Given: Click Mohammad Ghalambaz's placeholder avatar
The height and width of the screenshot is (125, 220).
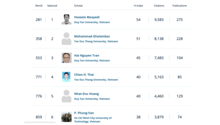Looking at the screenshot, I should [67, 39].
